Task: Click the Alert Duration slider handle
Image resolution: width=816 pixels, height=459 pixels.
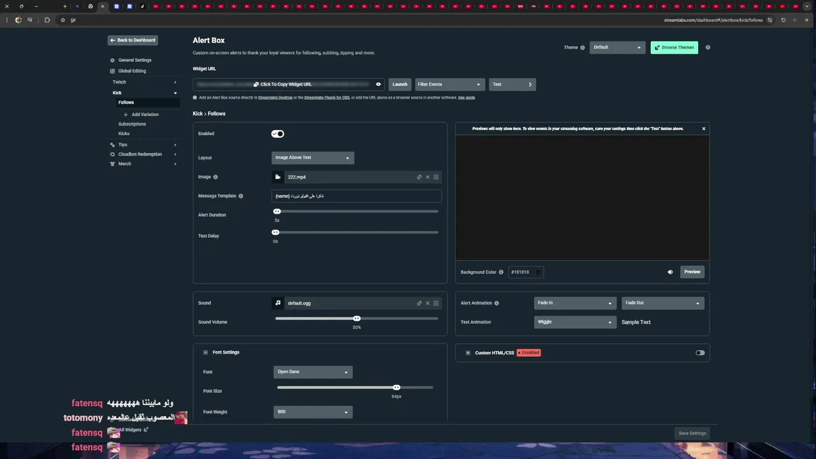Action: [x=277, y=212]
